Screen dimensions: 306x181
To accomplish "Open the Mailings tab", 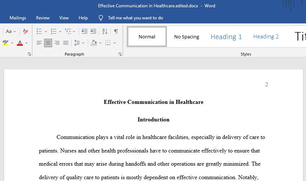I will (x=18, y=18).
